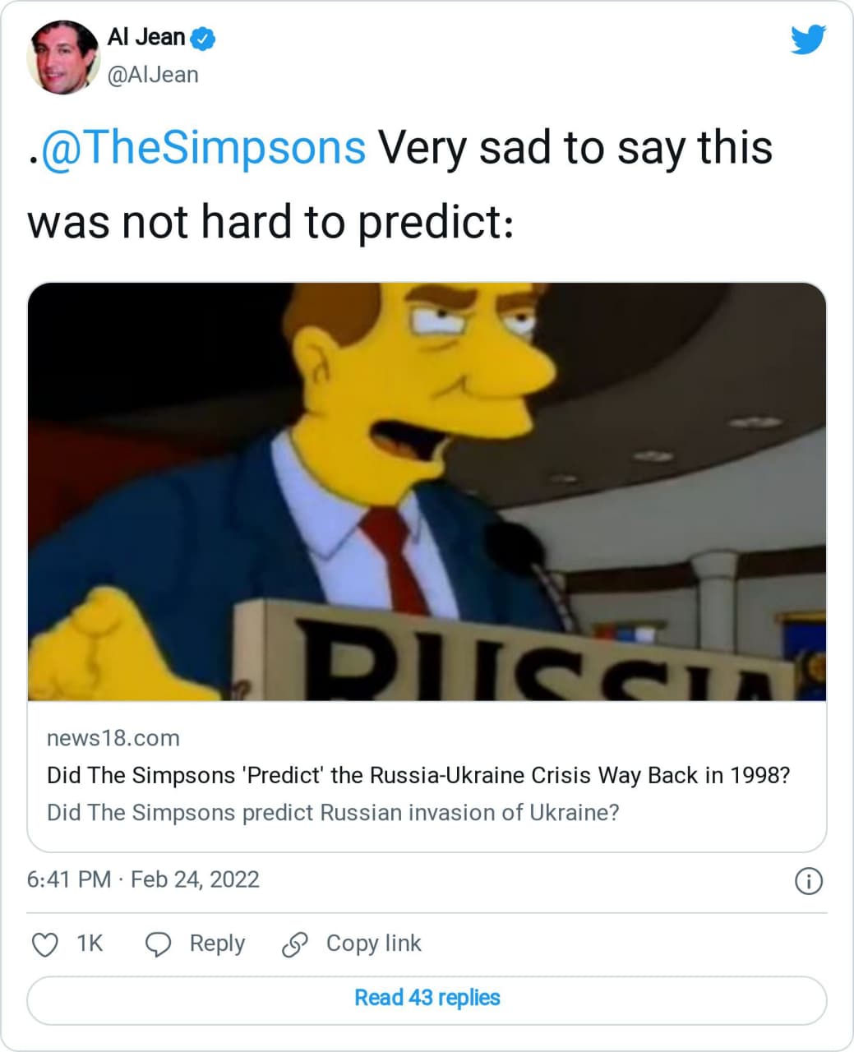The height and width of the screenshot is (1052, 854).
Task: Click the reply speech bubble icon
Action: click(158, 944)
